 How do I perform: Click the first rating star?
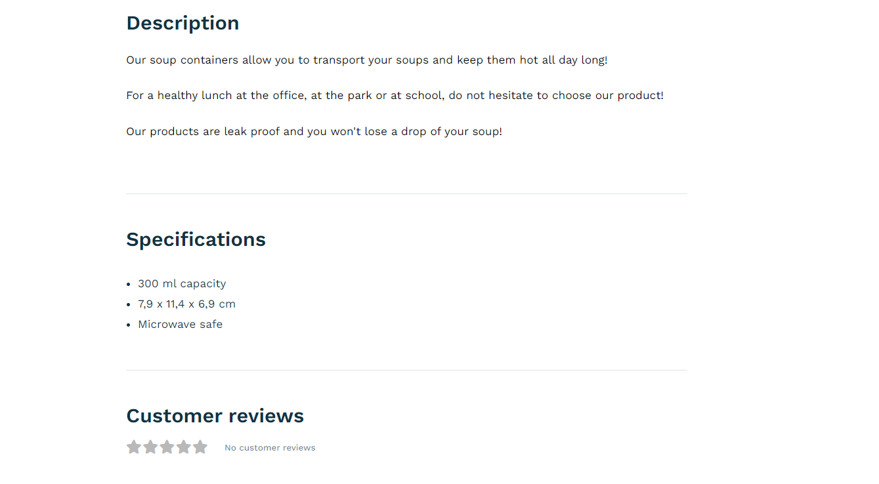134,447
